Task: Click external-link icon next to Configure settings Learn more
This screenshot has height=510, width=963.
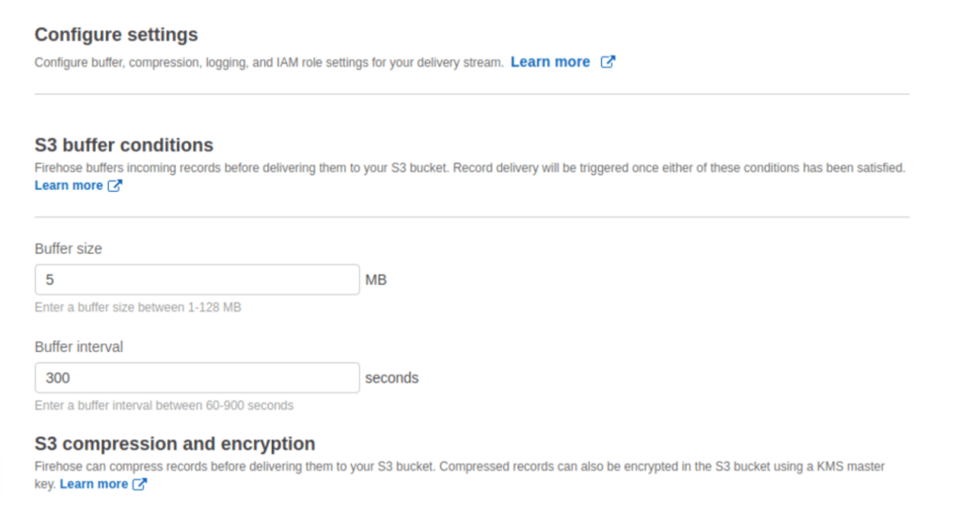Action: pyautogui.click(x=608, y=62)
